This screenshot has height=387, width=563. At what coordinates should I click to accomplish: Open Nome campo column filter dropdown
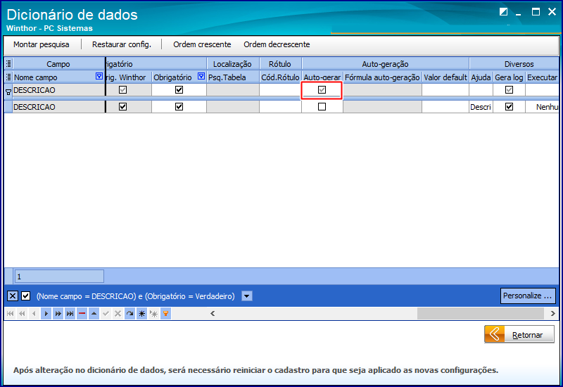point(99,76)
